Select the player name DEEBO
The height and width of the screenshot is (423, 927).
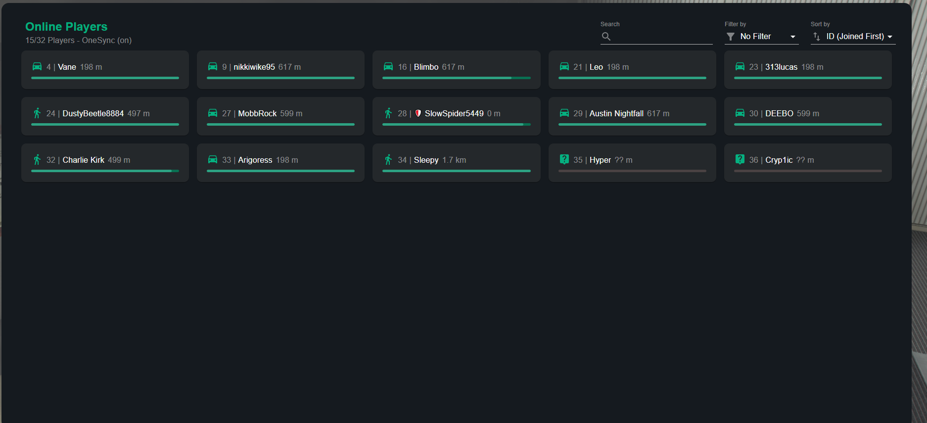[x=780, y=113]
